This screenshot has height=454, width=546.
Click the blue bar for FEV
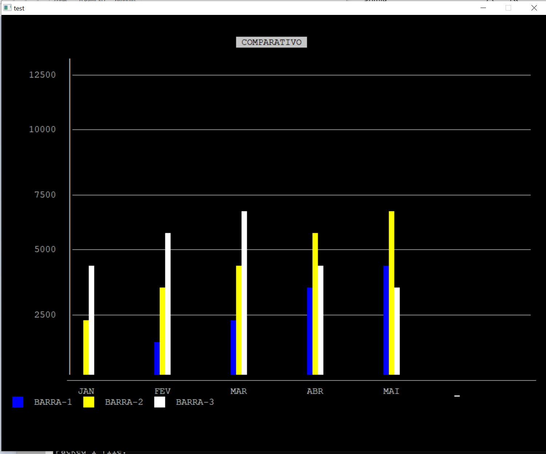coord(157,358)
